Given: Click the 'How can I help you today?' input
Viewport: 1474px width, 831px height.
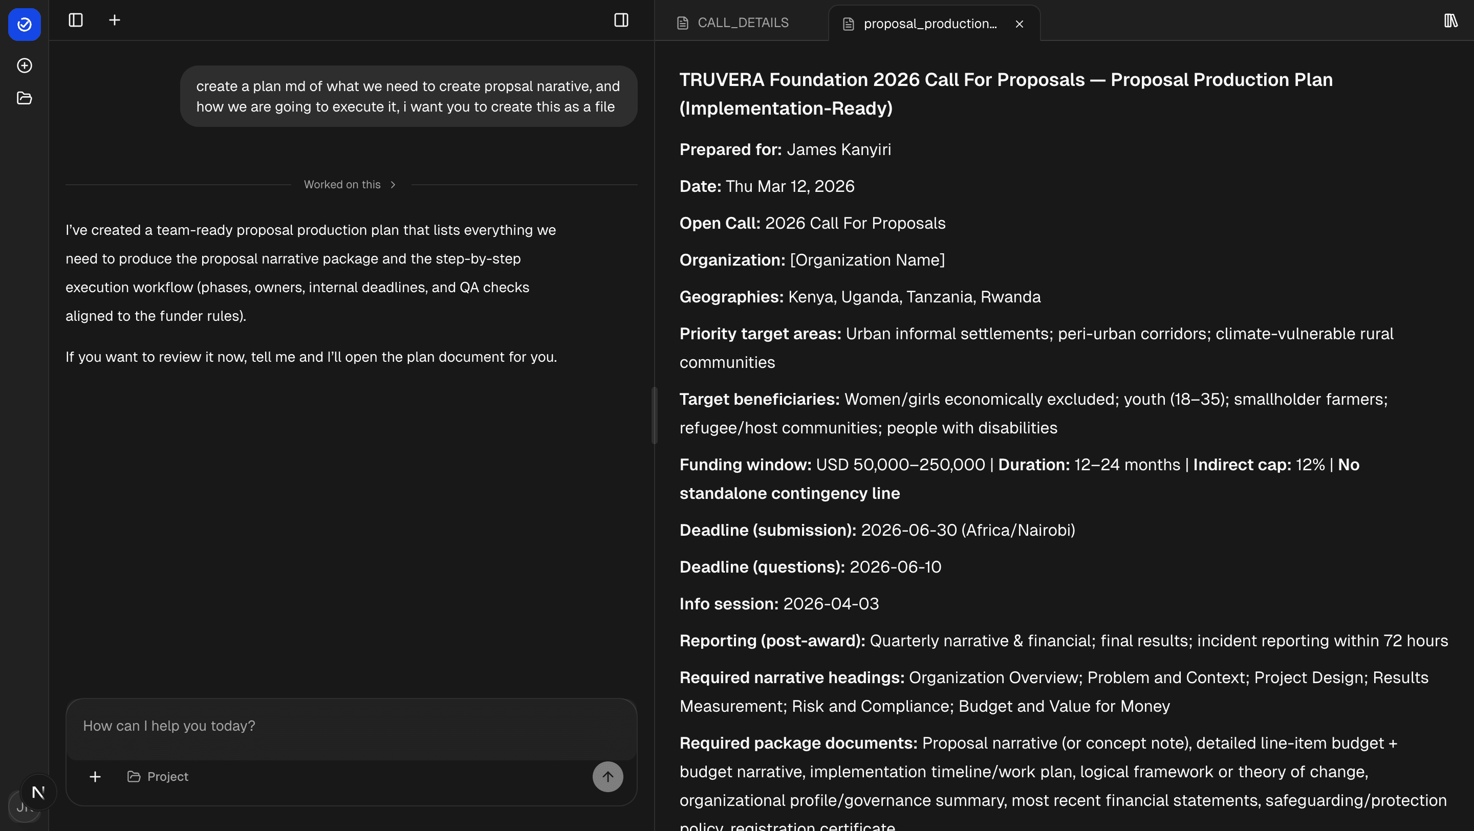Looking at the screenshot, I should tap(351, 726).
